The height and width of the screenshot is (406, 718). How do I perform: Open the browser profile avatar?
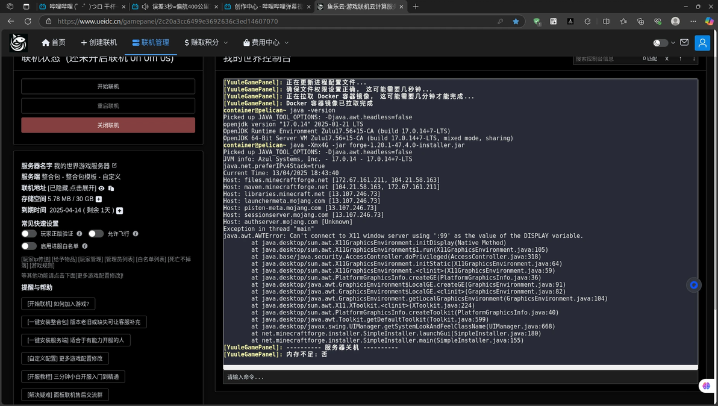point(675,21)
